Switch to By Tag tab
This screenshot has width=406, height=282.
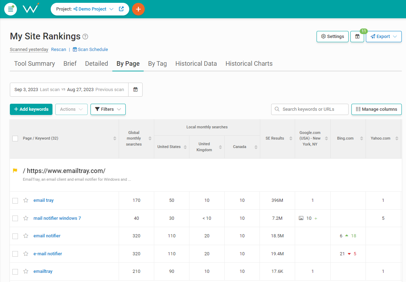pyautogui.click(x=157, y=64)
